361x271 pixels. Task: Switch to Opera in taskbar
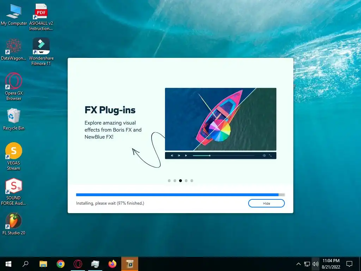(78, 264)
